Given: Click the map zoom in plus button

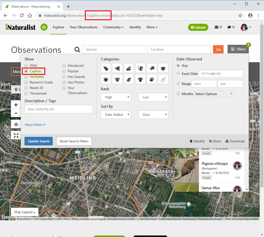Looking at the screenshot, I should (16, 105).
